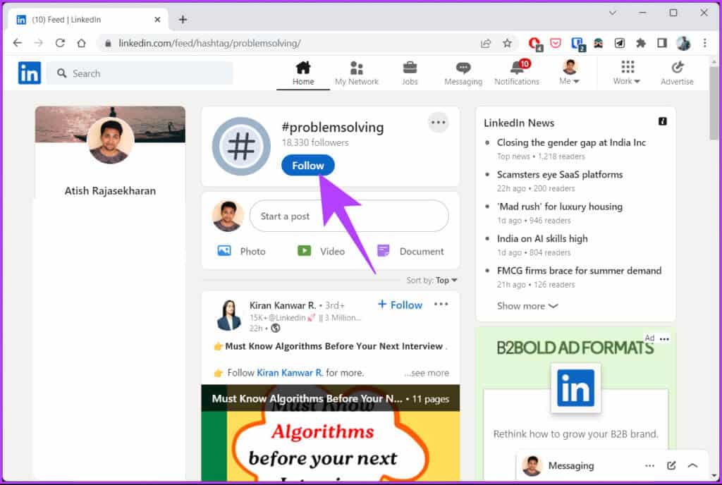Open the Pocket extension
Screen dimensions: 722x485
tap(556, 43)
